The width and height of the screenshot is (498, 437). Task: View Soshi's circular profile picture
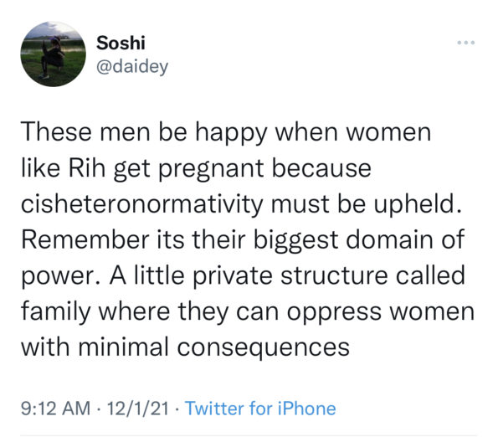click(54, 54)
